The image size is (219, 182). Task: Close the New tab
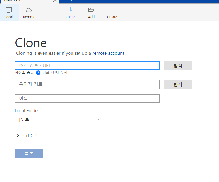click(x=55, y=1)
